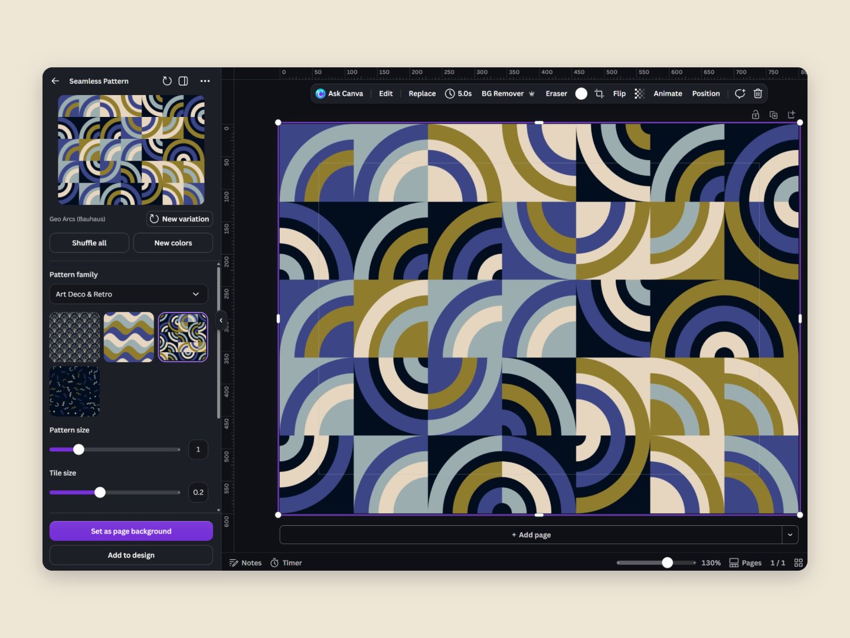850x638 pixels.
Task: Click Replace in the toolbar
Action: coord(422,93)
